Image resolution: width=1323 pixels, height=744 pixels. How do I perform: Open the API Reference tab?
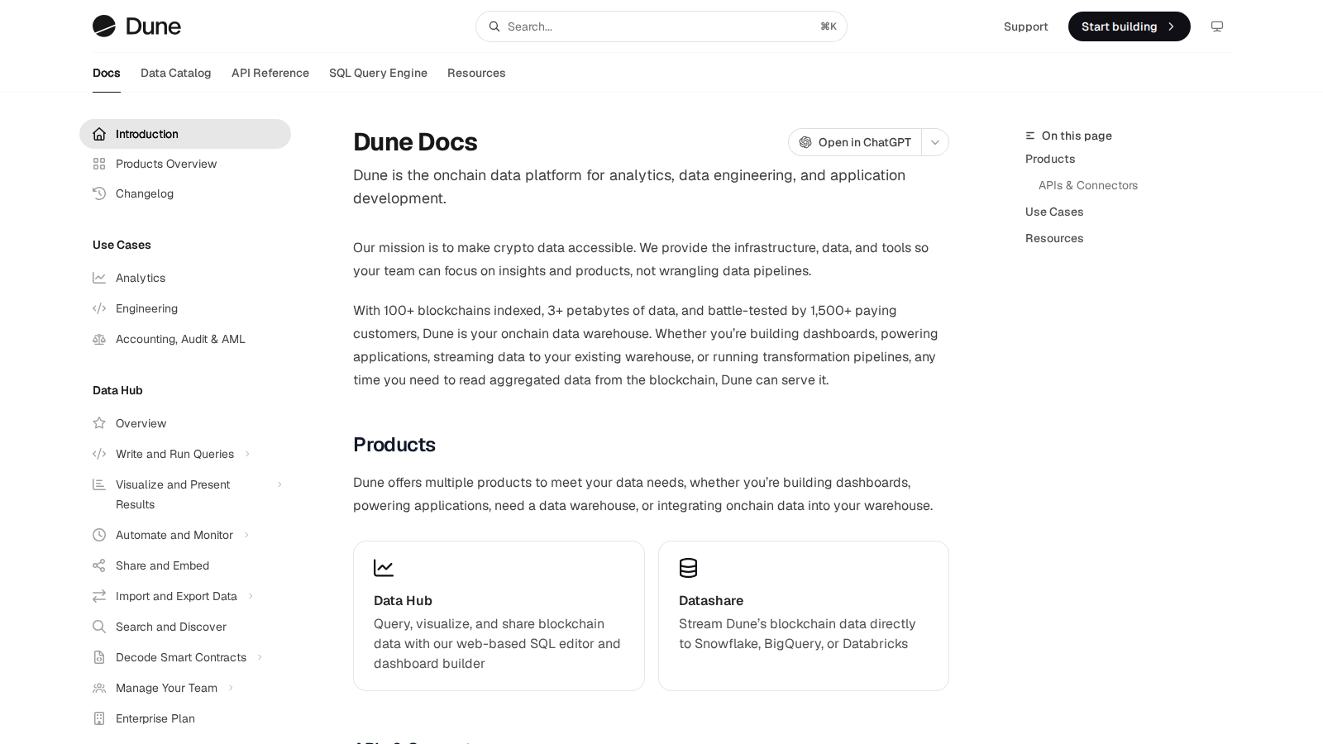(270, 73)
